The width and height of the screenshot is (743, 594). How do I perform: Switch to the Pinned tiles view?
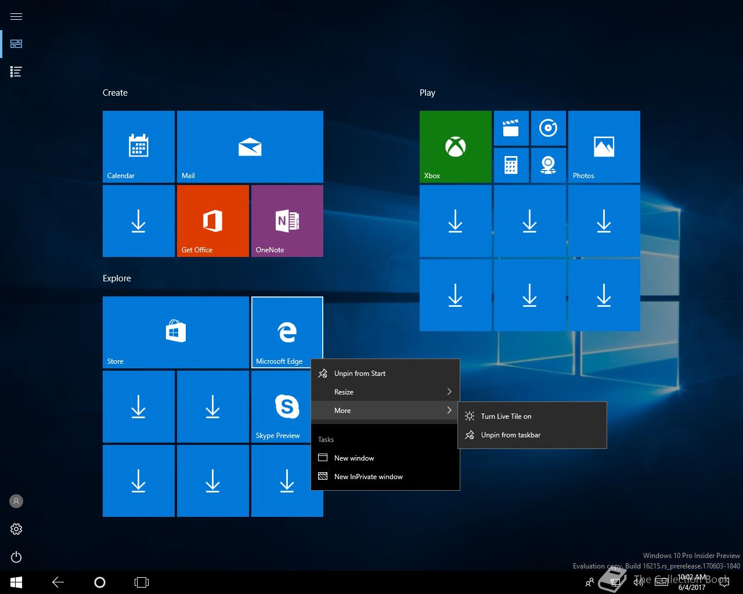click(x=16, y=44)
